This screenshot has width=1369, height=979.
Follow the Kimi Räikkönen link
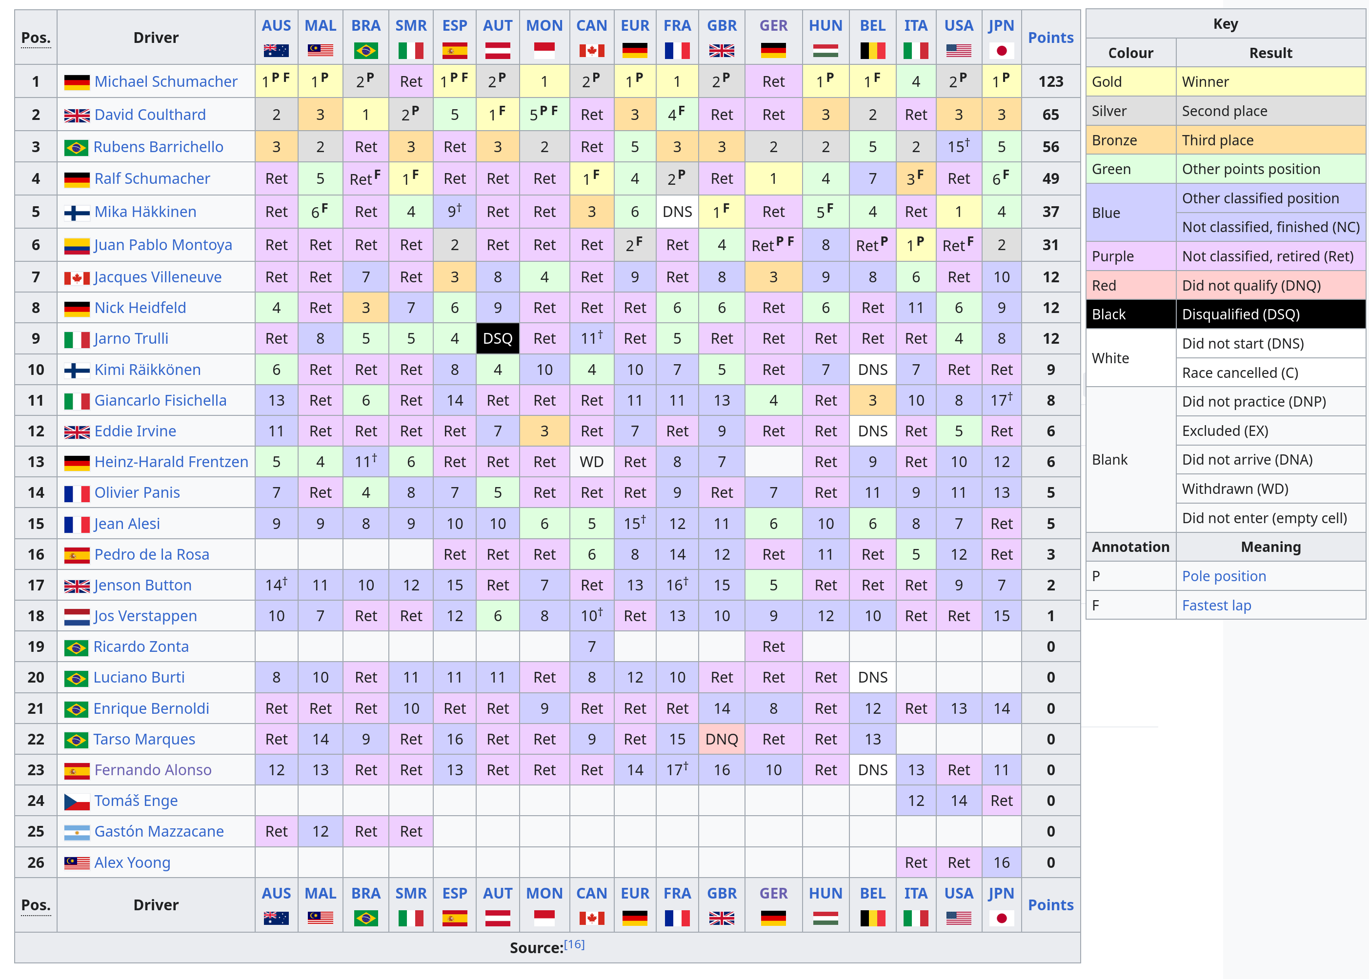coord(147,370)
